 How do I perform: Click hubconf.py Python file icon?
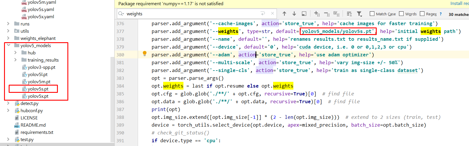click(x=17, y=111)
